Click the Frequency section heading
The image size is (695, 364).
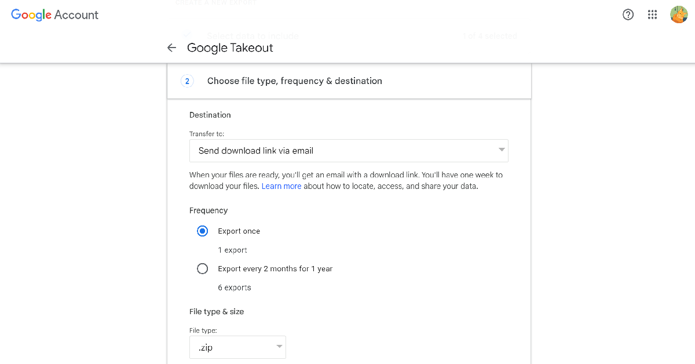point(209,210)
